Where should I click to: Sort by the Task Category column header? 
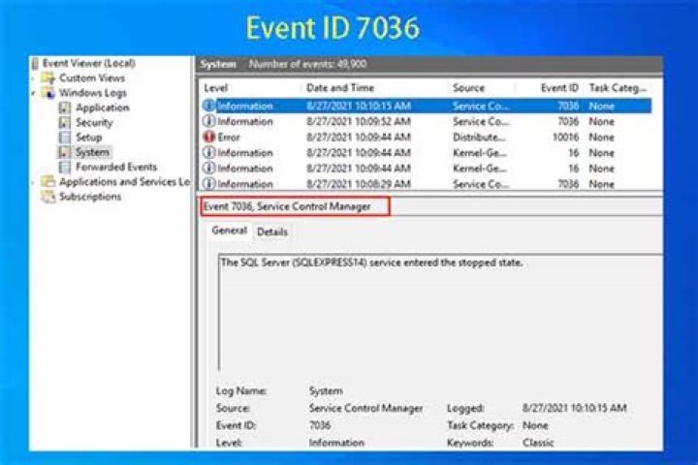tap(618, 87)
